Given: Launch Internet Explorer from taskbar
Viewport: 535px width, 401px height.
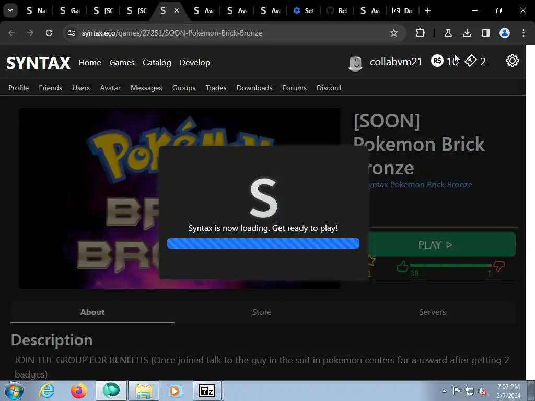Looking at the screenshot, I should [46, 391].
